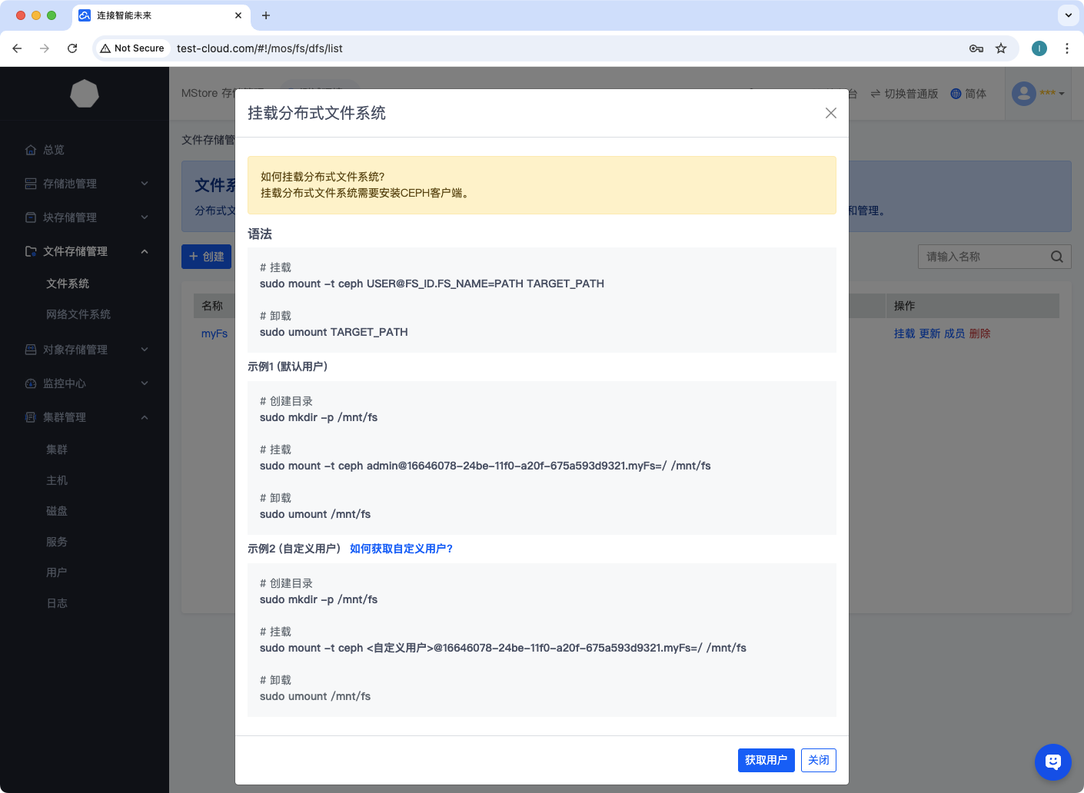
Task: Close the mount dialog with X icon
Action: click(x=830, y=113)
